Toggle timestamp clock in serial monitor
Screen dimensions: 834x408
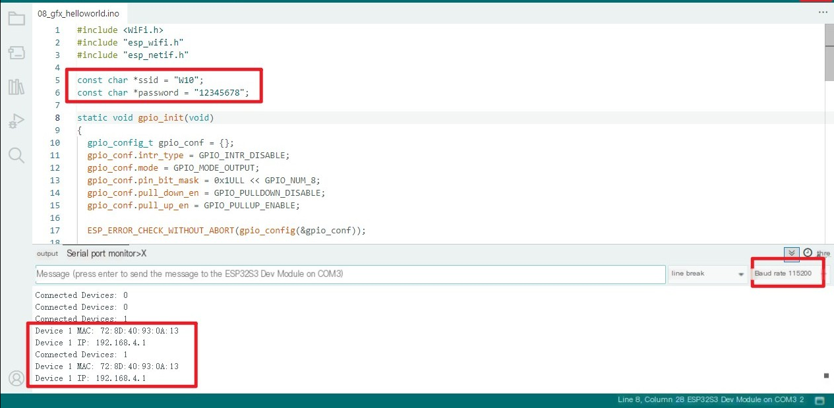[808, 253]
